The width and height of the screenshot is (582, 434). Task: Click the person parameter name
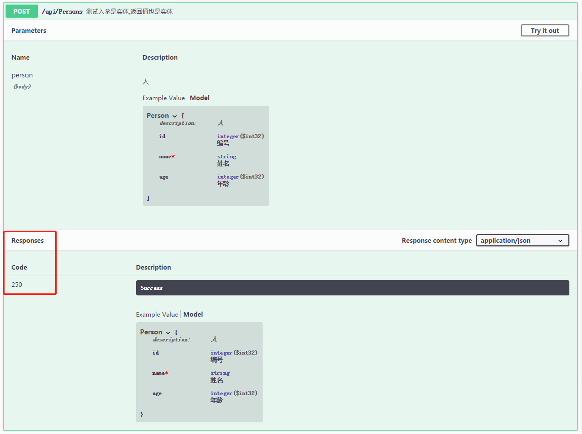coord(22,75)
